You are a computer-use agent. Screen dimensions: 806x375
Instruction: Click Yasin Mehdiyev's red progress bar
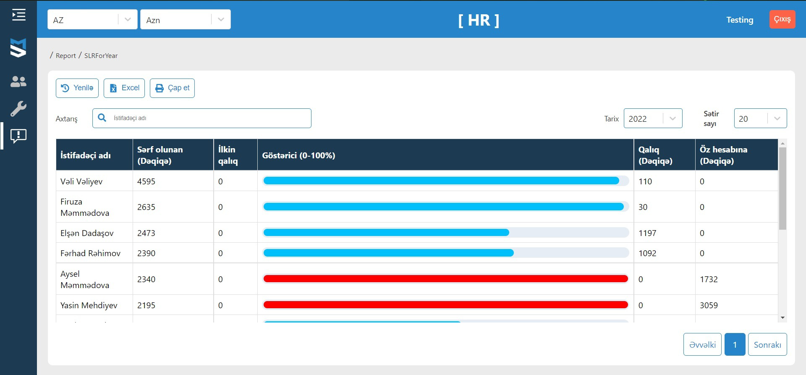[445, 305]
